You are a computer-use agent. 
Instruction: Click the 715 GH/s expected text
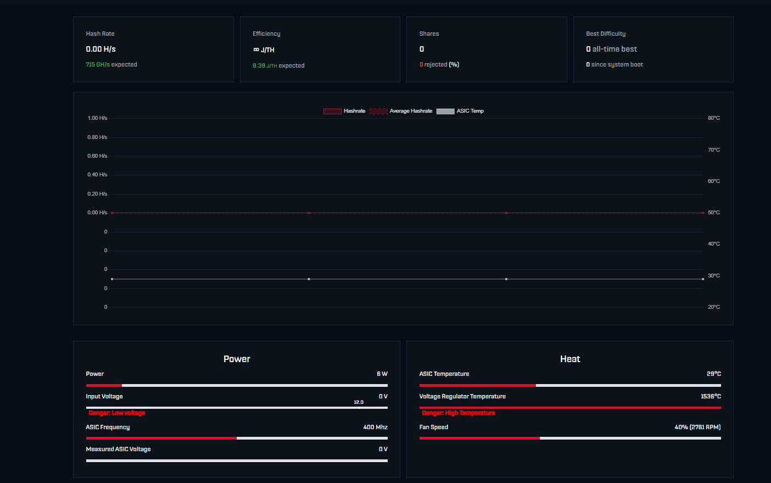pos(111,65)
